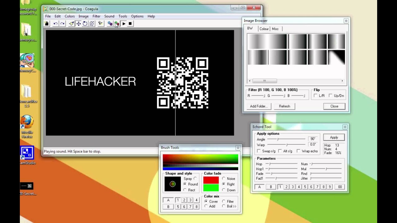
Task: Select the Boil color mix option
Action: [224, 206]
